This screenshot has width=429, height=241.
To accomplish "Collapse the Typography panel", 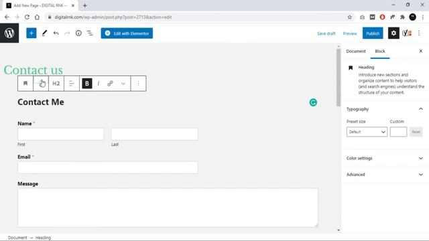I will coord(385,109).
